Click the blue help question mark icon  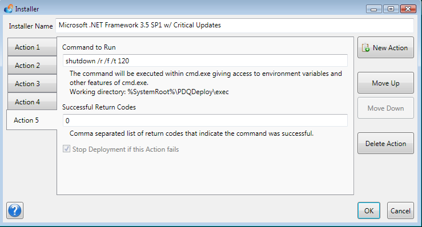(15, 210)
